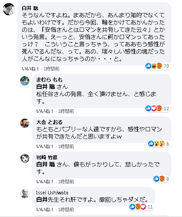182x217 pixels.
Task: Open the 6 reactions summary on 大金 とおる's comment
Action: [159, 144]
